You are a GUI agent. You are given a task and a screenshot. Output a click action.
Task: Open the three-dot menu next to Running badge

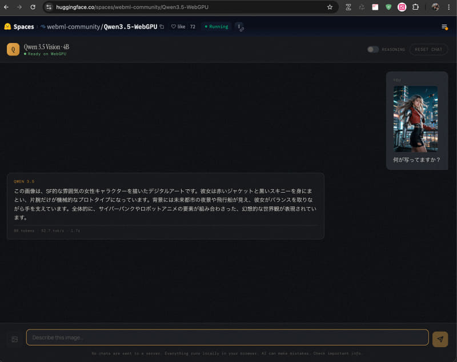(x=239, y=26)
